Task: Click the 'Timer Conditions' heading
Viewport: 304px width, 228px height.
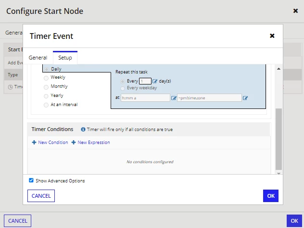Action: coord(52,129)
